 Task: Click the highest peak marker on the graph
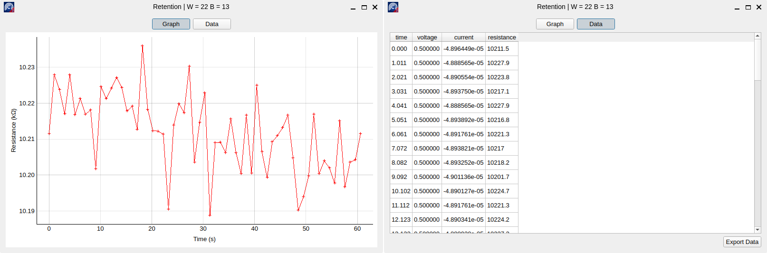click(x=142, y=46)
